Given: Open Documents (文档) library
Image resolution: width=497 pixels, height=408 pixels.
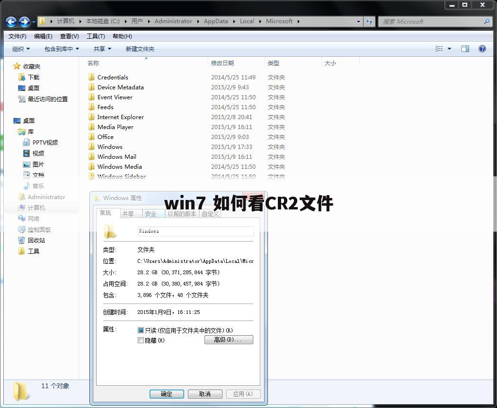Looking at the screenshot, I should (x=34, y=175).
